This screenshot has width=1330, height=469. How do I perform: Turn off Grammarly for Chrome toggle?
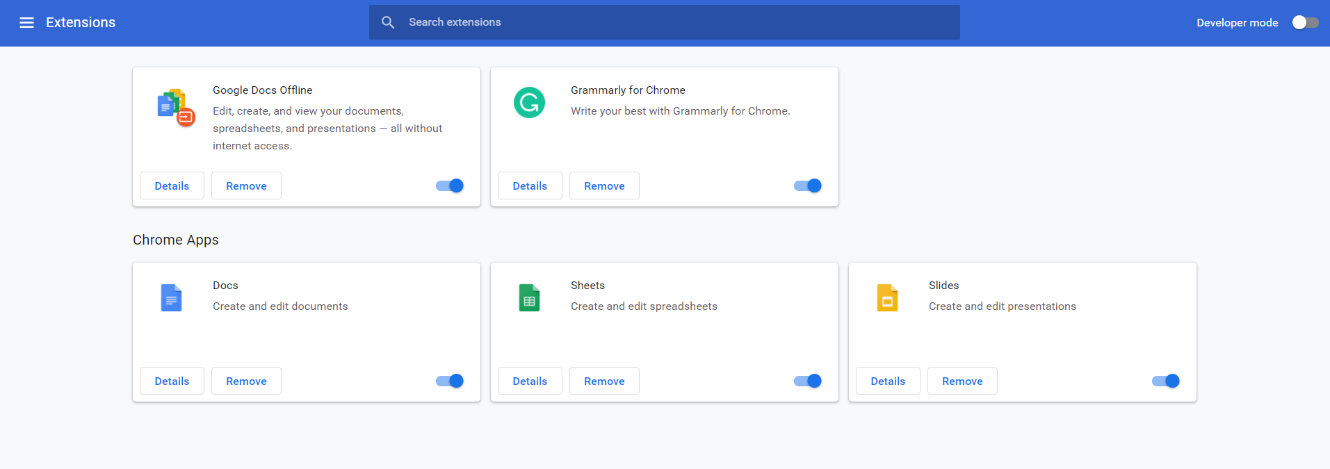pos(808,186)
